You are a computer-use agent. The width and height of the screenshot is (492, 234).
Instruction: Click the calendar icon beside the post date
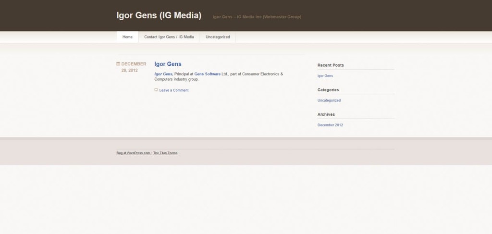click(x=118, y=63)
